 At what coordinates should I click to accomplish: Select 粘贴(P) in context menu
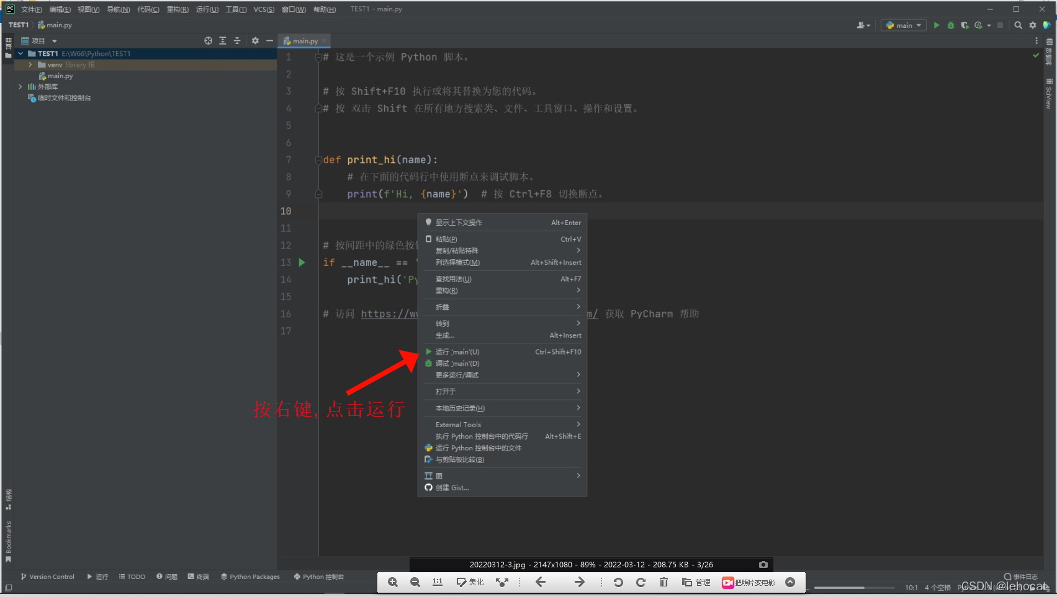click(x=503, y=239)
